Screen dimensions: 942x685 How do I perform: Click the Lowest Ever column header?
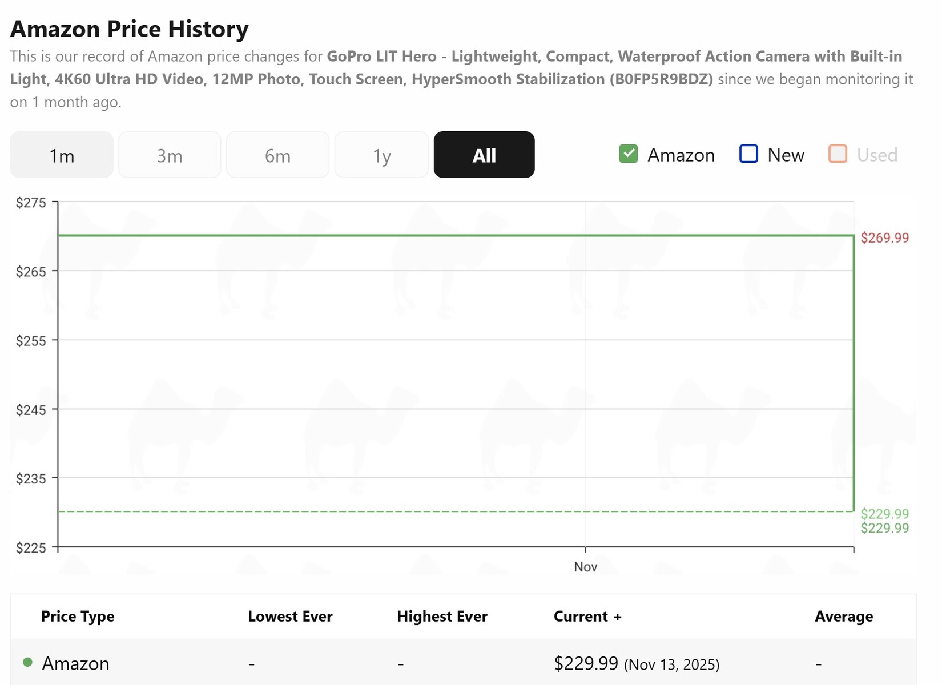coord(290,616)
